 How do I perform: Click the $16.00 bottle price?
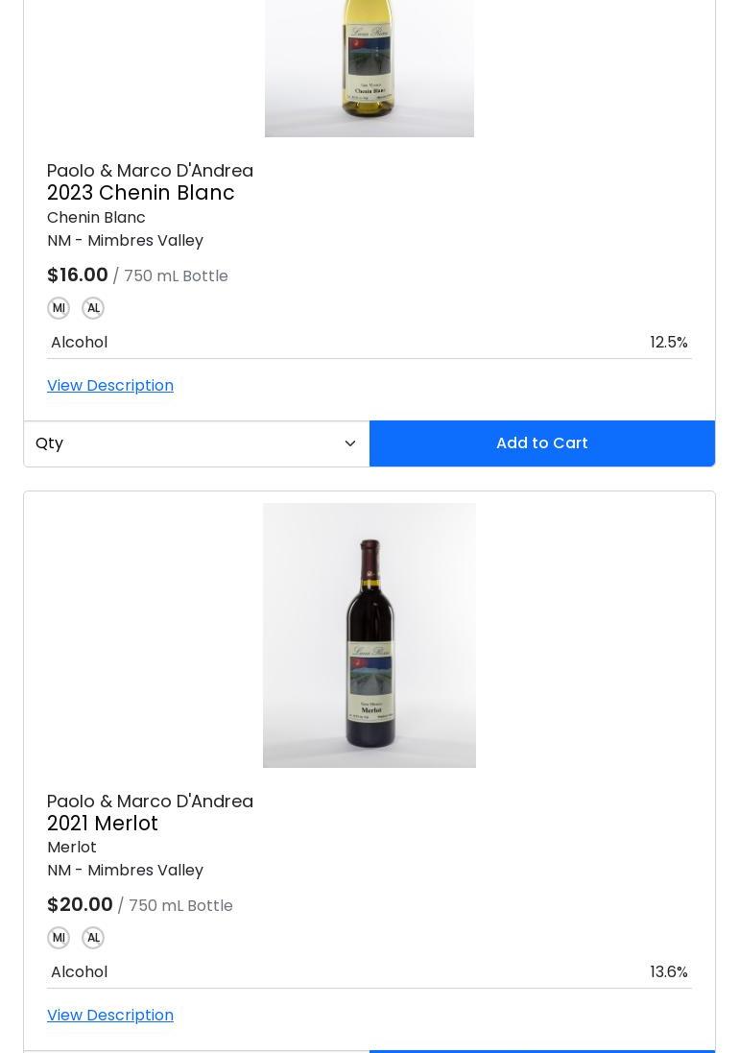point(78,275)
